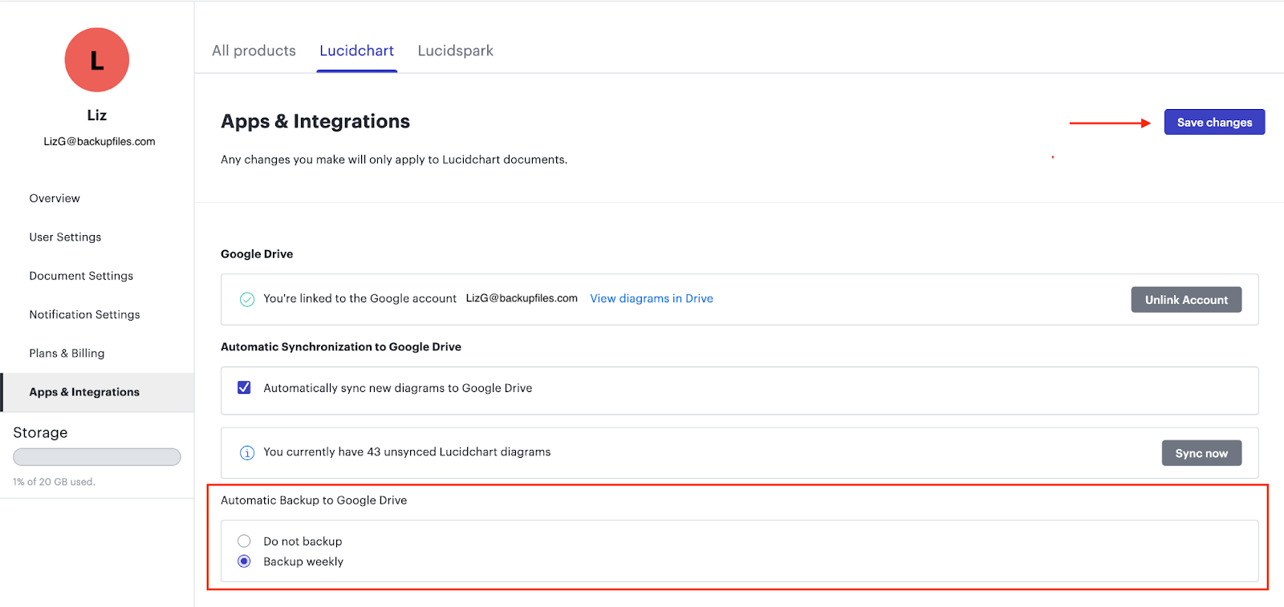Click 'Any changes you make' description text
Viewport: 1284px width, 607px height.
pyautogui.click(x=394, y=160)
